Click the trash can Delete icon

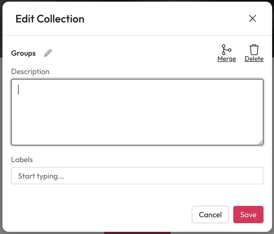[254, 50]
